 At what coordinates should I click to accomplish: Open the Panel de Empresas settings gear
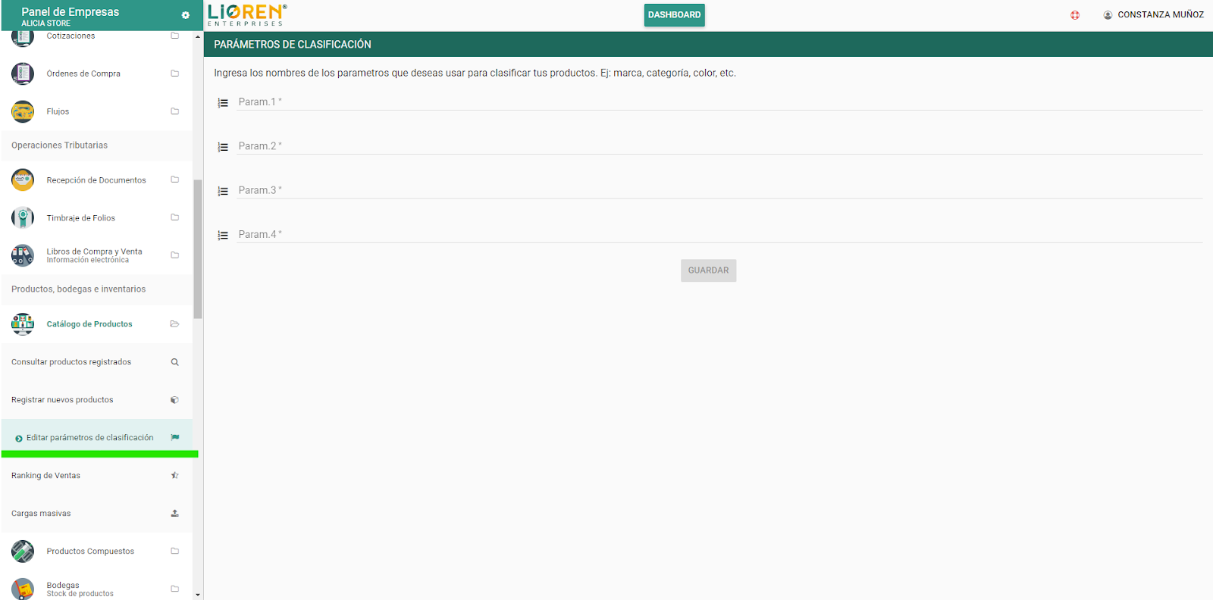point(186,15)
